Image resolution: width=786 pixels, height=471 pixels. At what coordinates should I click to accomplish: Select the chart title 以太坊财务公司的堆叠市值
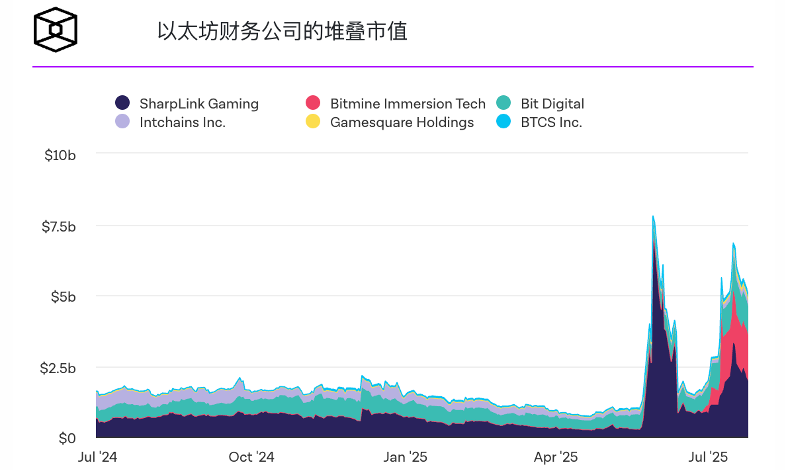[283, 31]
